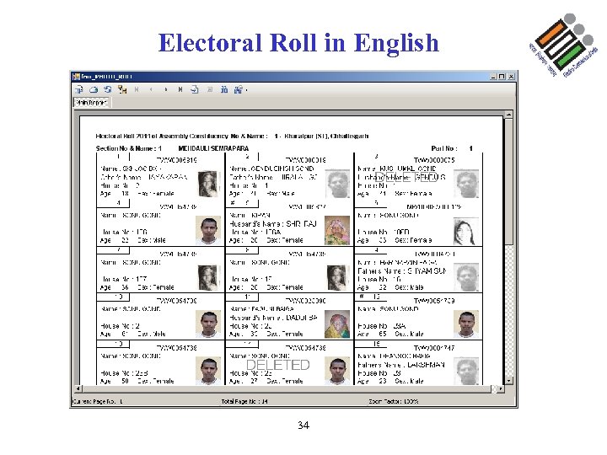This screenshot has height=455, width=607.
Task: Toggle the group tree icon
Action: click(122, 90)
